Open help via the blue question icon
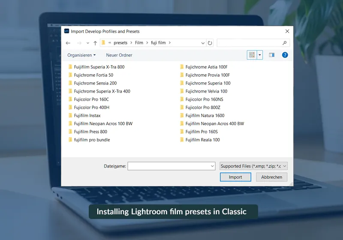 coord(285,55)
